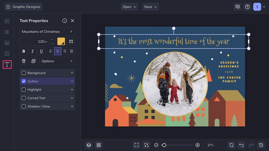
Task: Select the circular family photo on canvas
Action: 175,84
